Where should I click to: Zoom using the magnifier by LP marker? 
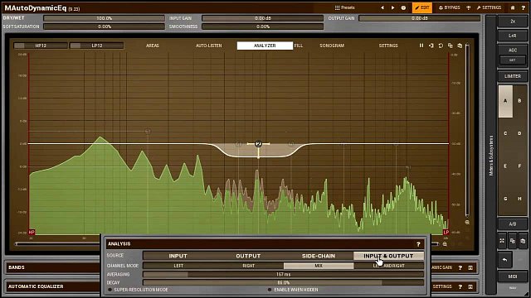pos(445,243)
